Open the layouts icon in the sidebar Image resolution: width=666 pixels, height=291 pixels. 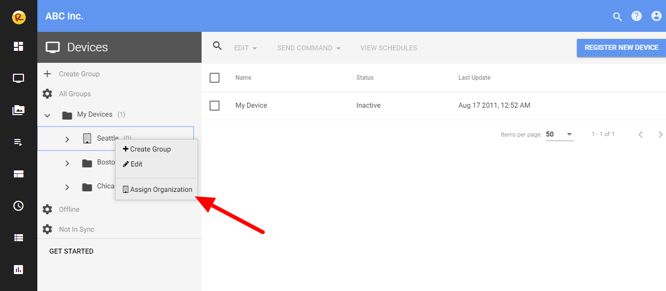[18, 174]
